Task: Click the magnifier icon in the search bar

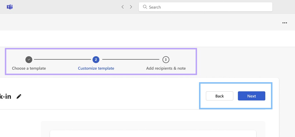Action: [x=145, y=7]
